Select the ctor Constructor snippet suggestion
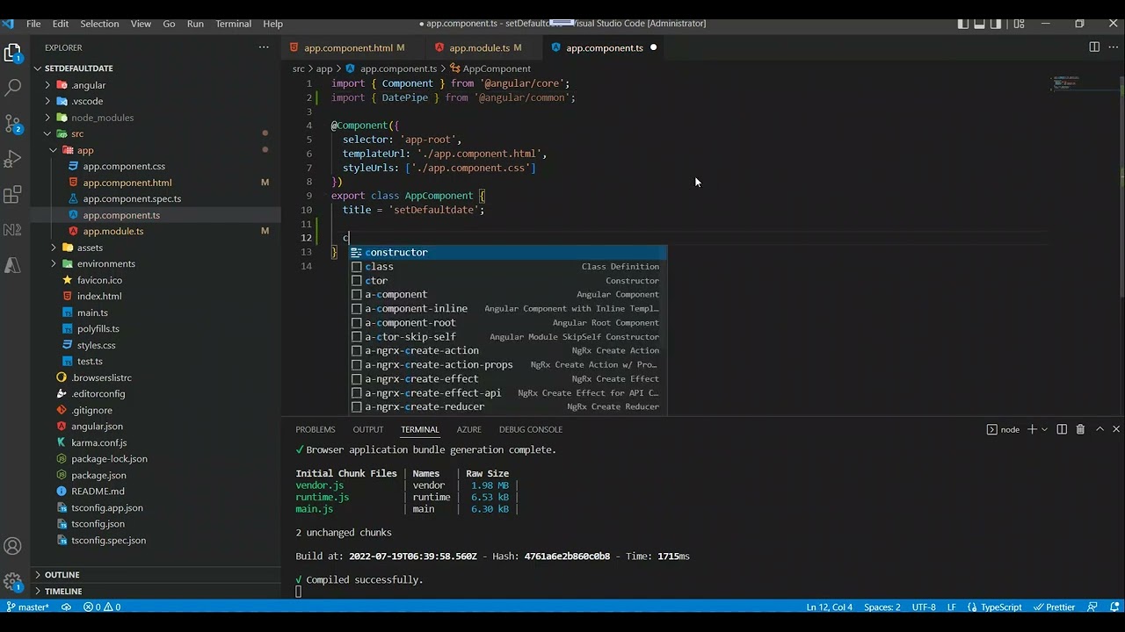The image size is (1125, 632). 508,280
